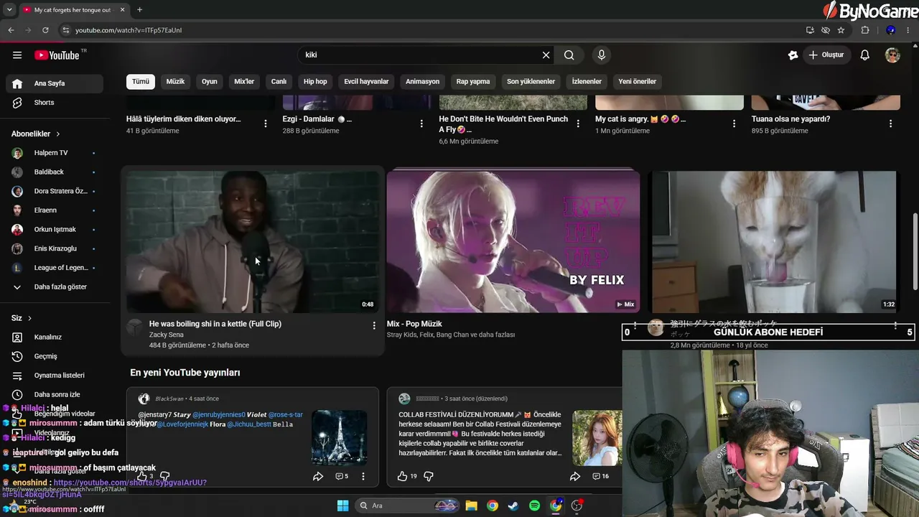This screenshot has height=517, width=919.
Task: Open options for 'Hâlâ tüylerim diken' video
Action: click(x=266, y=124)
